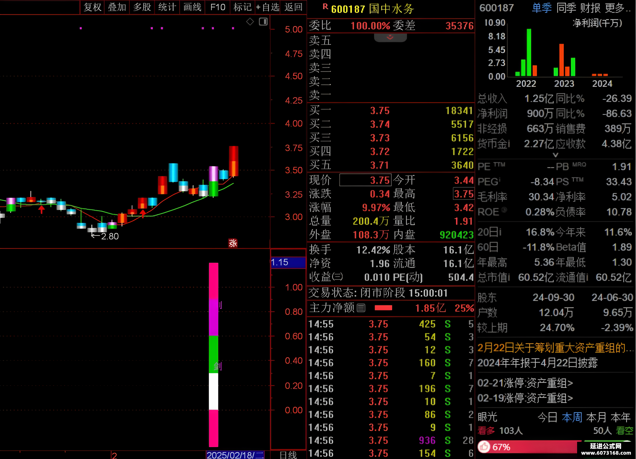The image size is (636, 459).
Task: Click the info icon beside ROE
Action: (504, 210)
